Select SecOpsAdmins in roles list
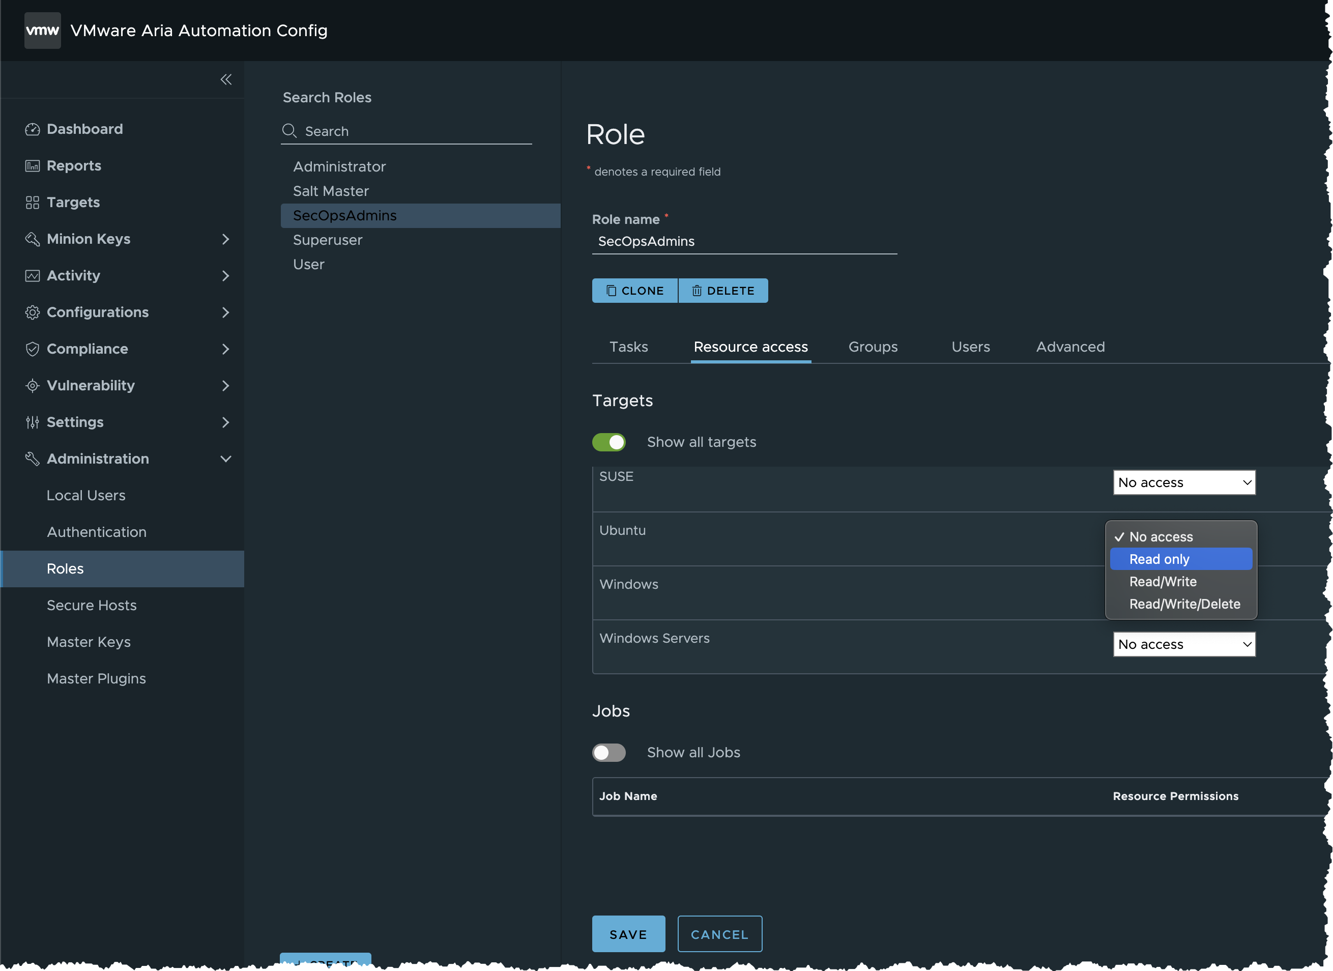This screenshot has width=1333, height=971. click(420, 216)
